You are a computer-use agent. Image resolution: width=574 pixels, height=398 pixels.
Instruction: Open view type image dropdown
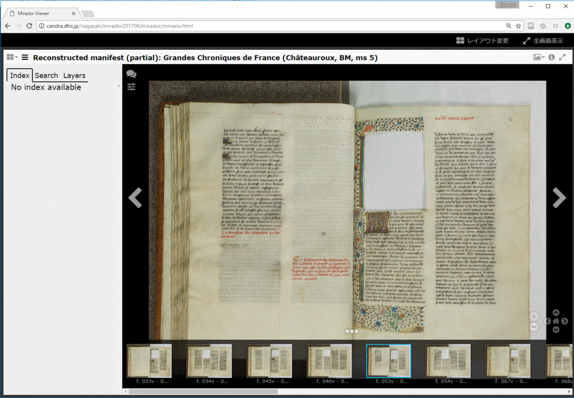coord(539,57)
